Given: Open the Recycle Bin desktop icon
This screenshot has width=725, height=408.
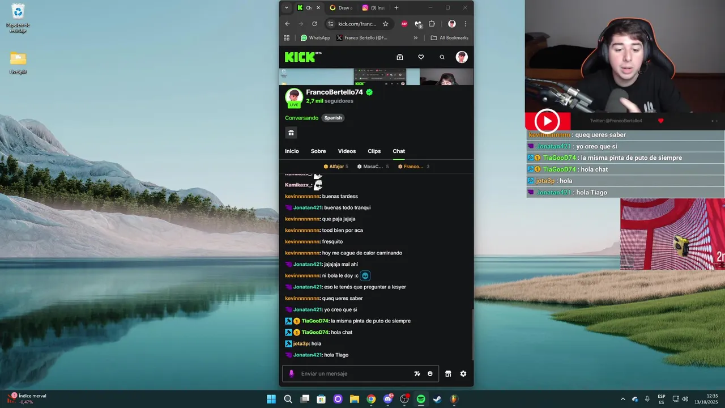Looking at the screenshot, I should (18, 18).
